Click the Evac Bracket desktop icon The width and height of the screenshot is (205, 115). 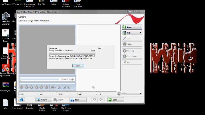coord(18,105)
